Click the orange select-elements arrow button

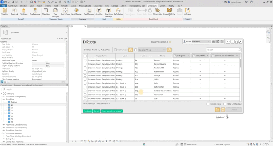[x=217, y=109]
